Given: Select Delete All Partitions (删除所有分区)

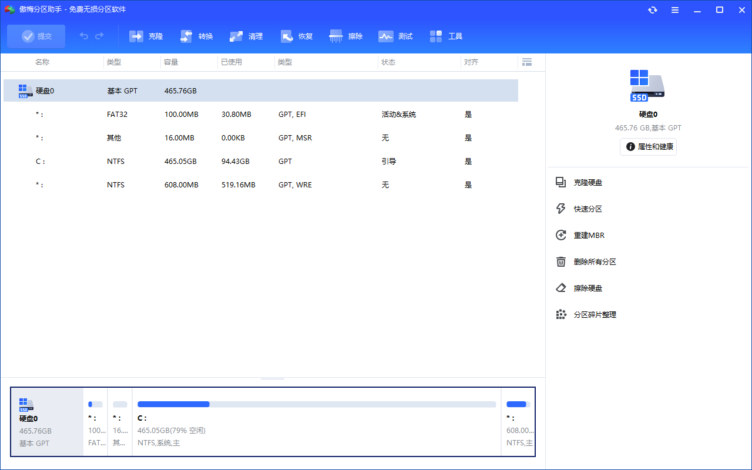Looking at the screenshot, I should tap(595, 262).
